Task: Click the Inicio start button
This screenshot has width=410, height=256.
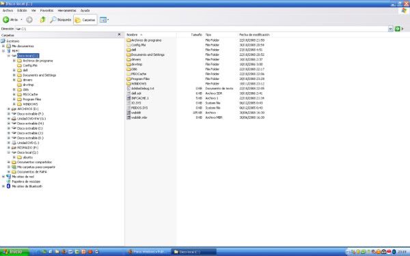Action: (x=14, y=251)
